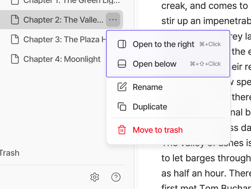
Task: Click the Duplicate copy icon
Action: (x=122, y=107)
